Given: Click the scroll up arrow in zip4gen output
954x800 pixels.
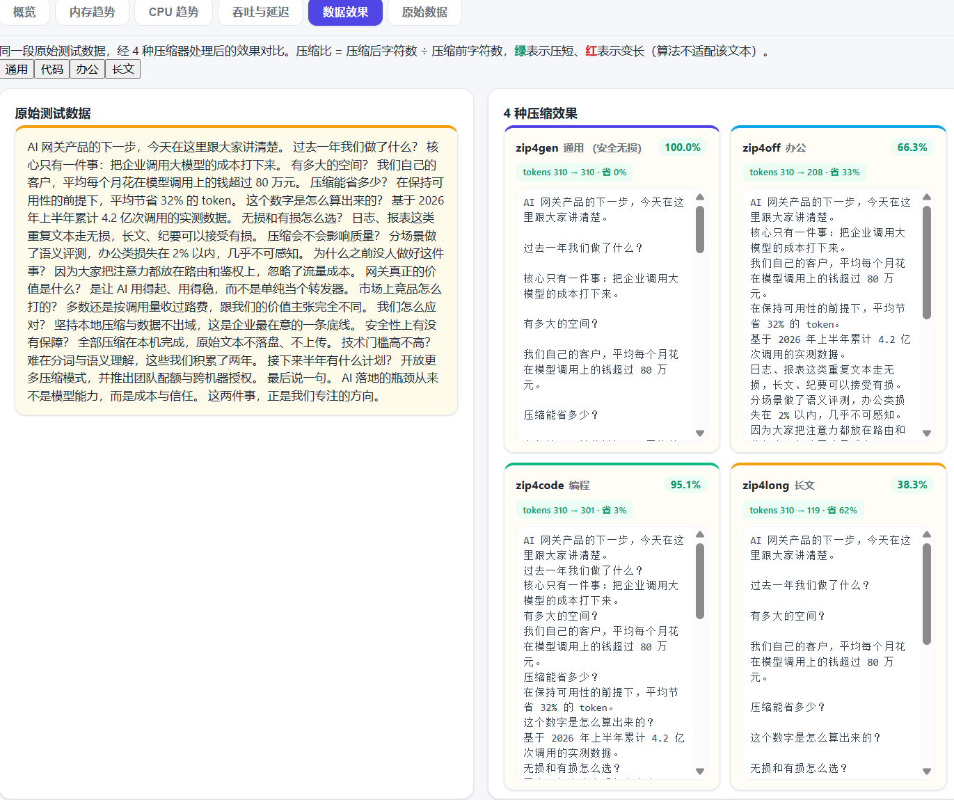Looking at the screenshot, I should click(700, 197).
